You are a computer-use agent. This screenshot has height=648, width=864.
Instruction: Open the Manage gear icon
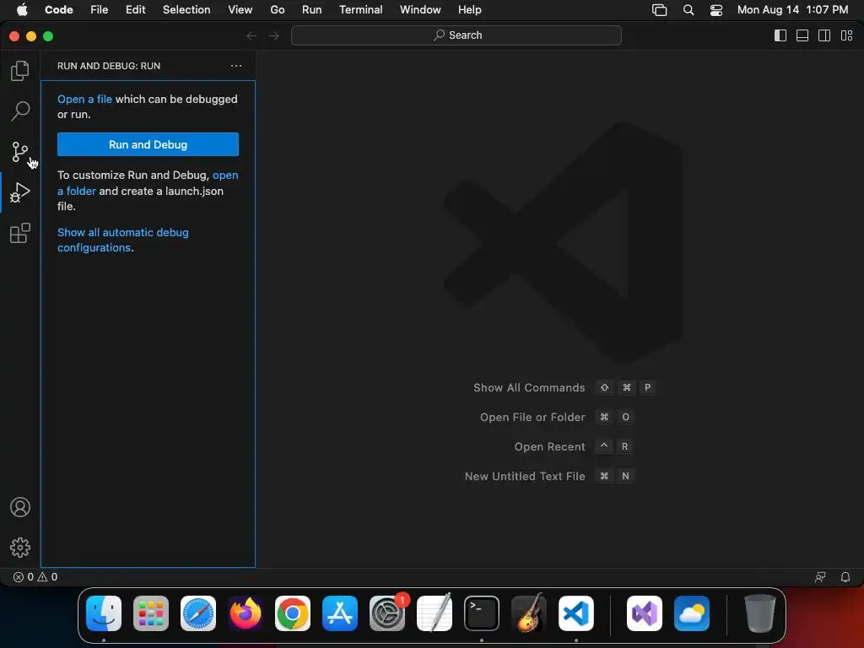20,547
